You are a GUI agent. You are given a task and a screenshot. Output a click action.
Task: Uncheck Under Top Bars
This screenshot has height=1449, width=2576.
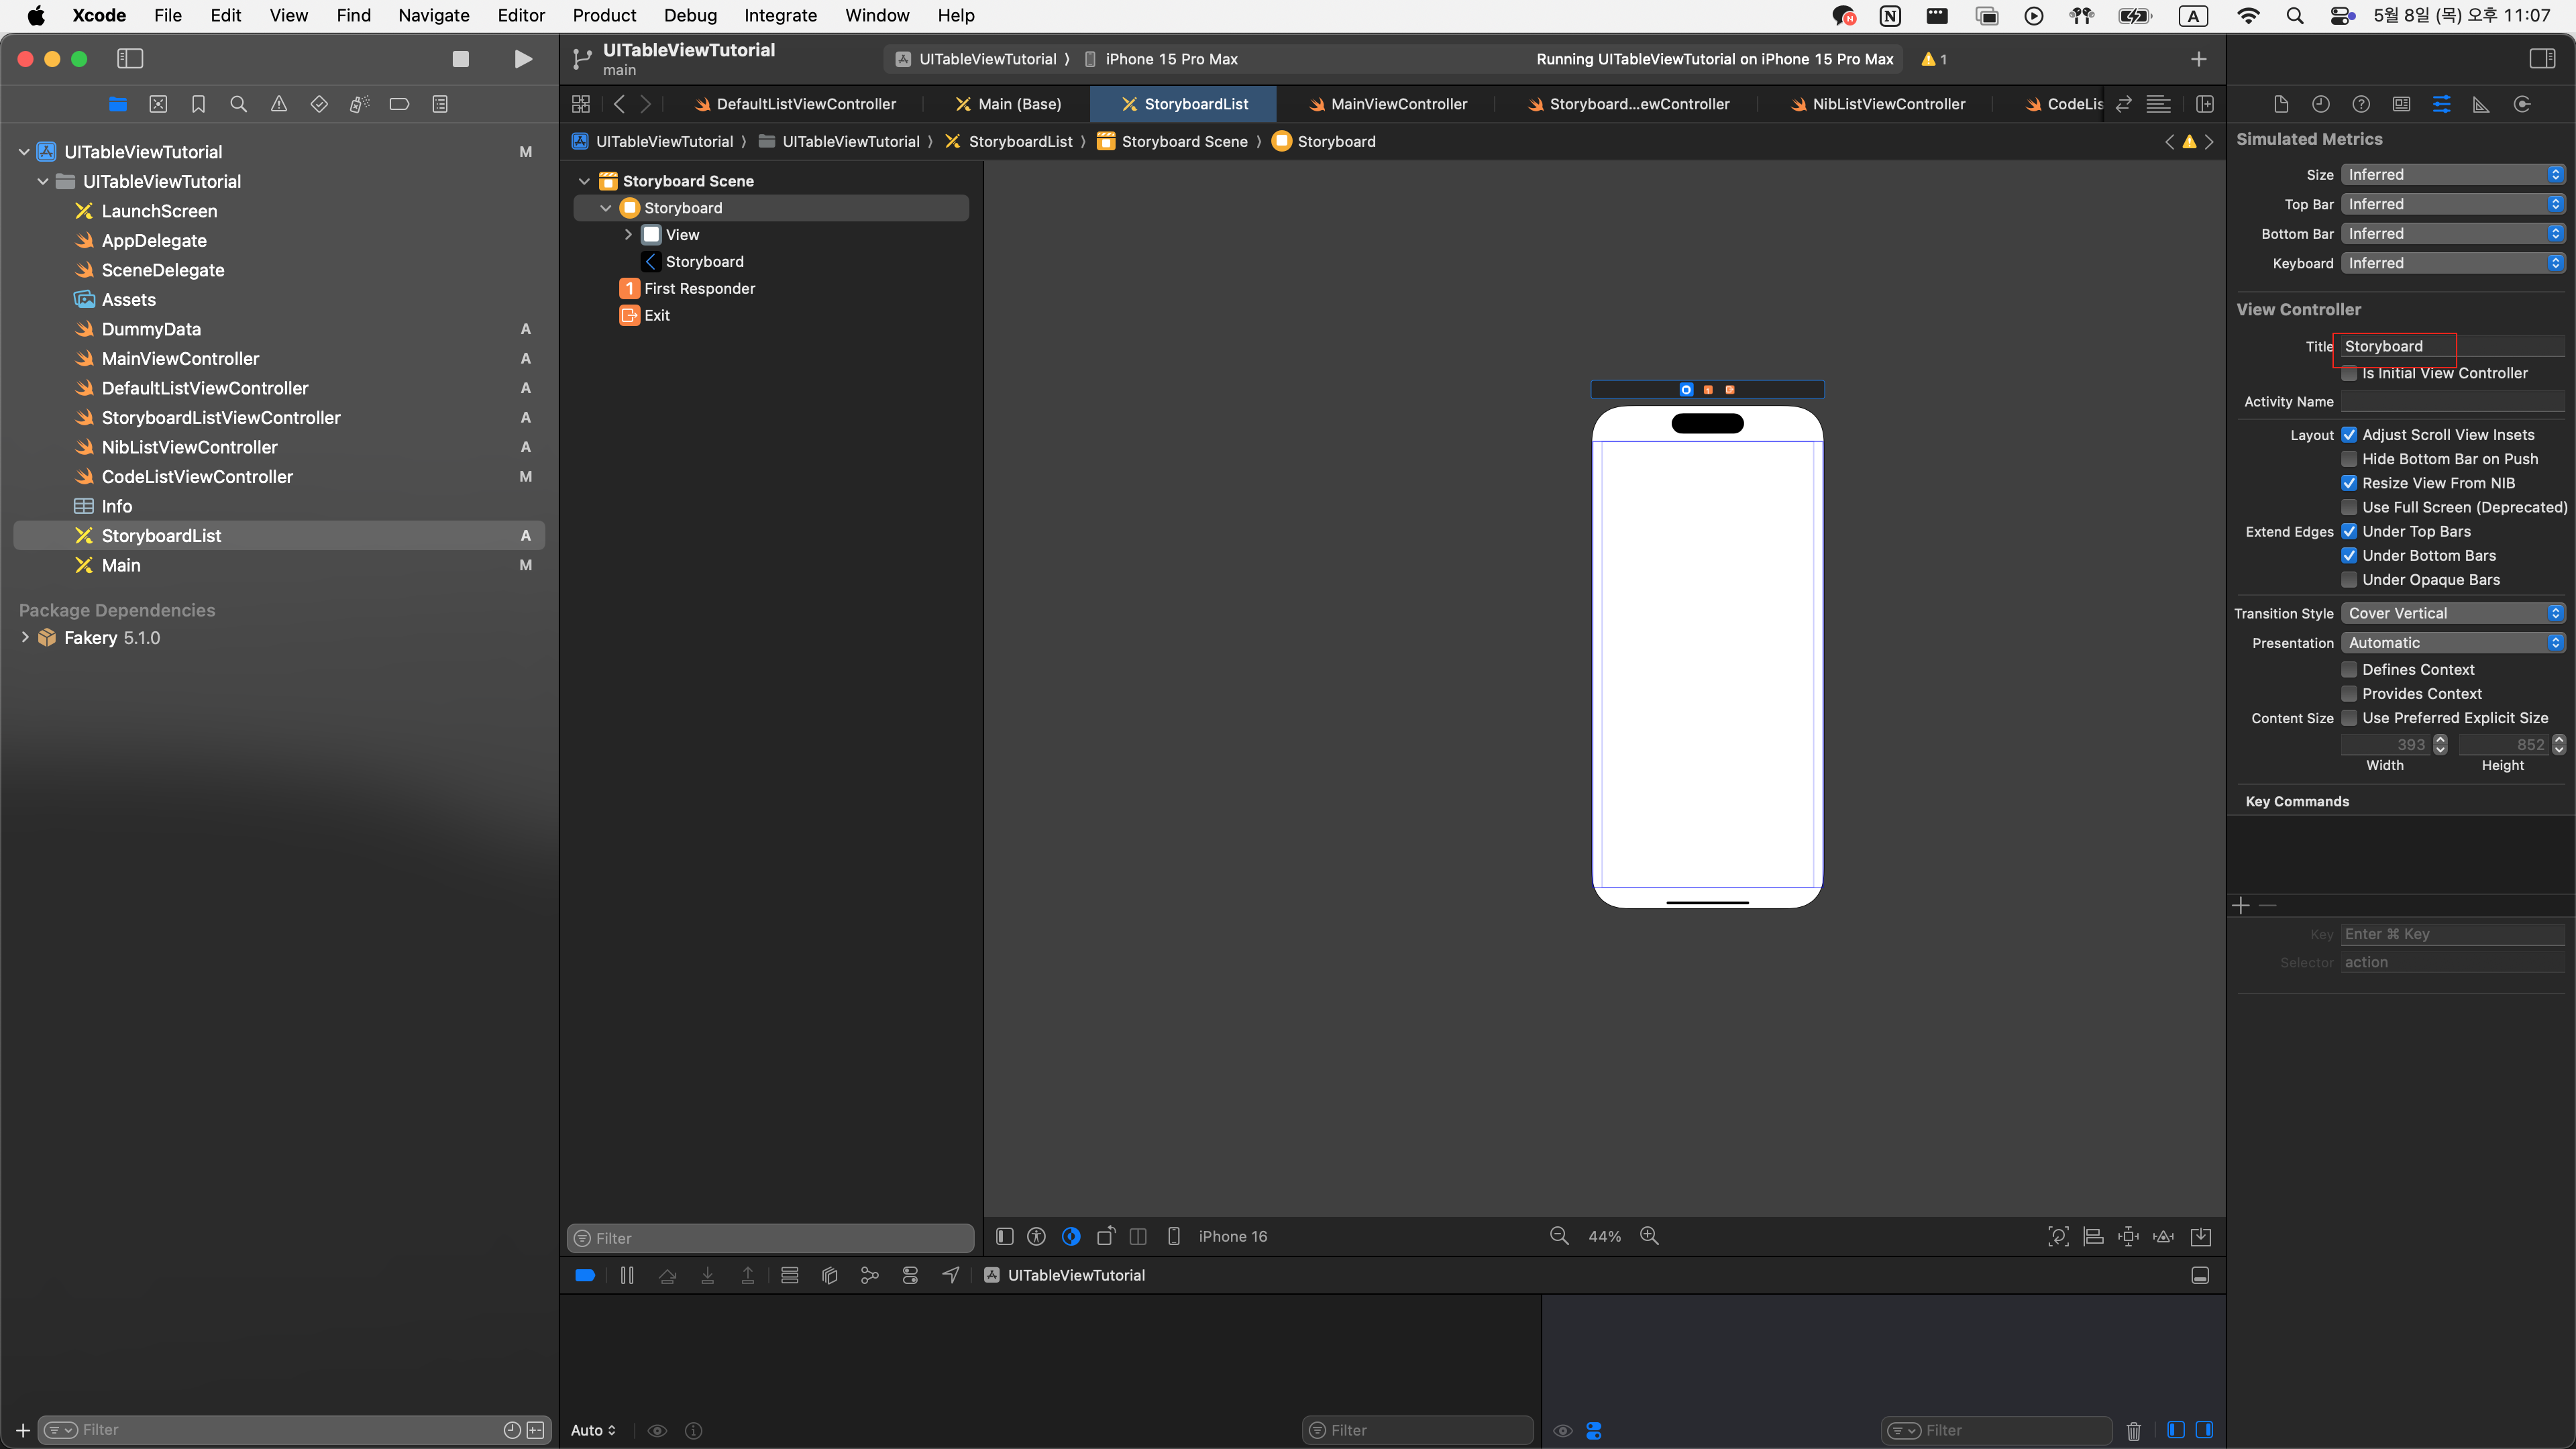[2348, 531]
